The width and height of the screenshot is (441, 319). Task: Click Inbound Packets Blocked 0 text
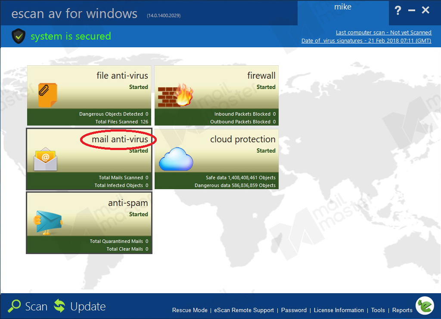(245, 114)
